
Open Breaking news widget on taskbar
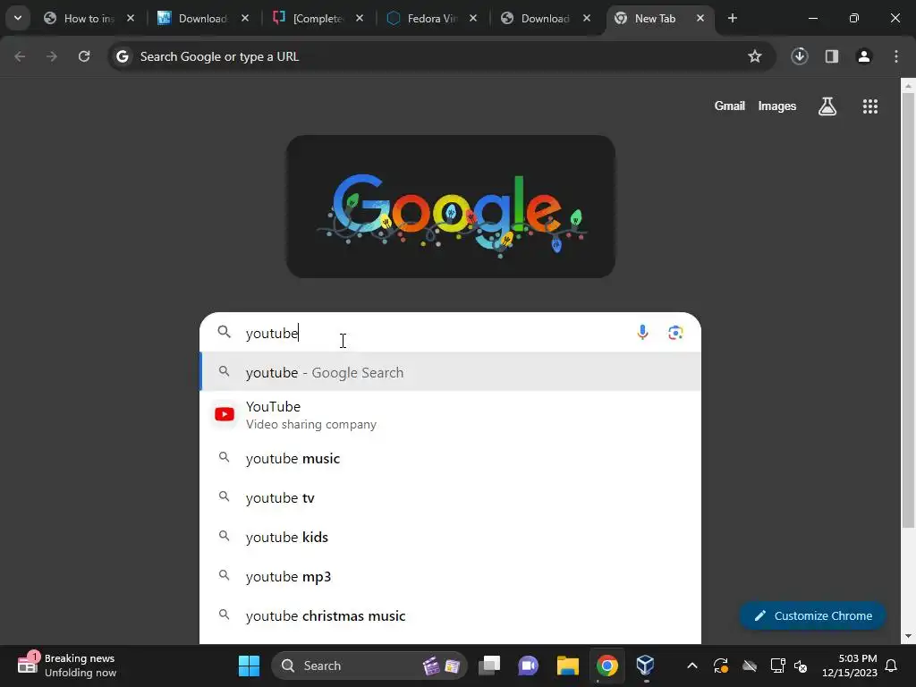tap(67, 666)
